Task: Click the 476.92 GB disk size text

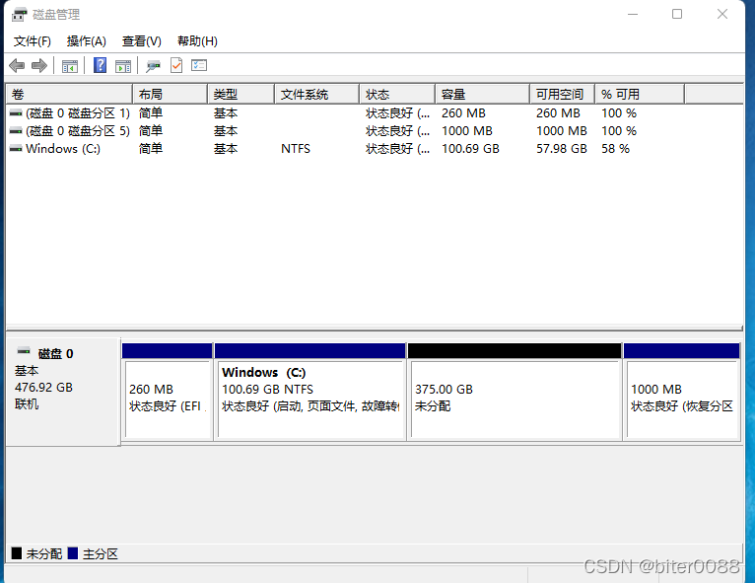Action: pos(43,388)
